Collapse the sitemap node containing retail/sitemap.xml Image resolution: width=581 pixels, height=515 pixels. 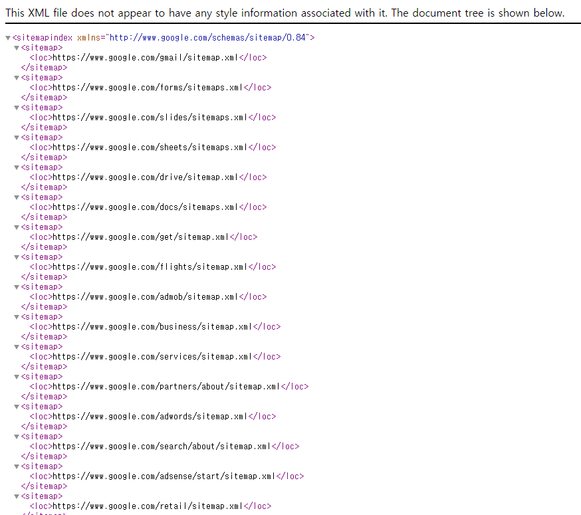17,496
